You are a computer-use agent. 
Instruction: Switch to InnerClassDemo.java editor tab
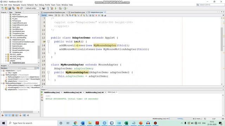pos(78,13)
